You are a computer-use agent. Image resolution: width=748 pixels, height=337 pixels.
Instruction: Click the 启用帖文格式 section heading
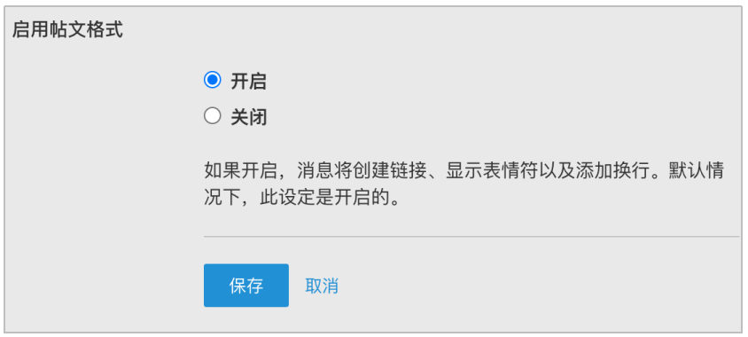point(67,29)
